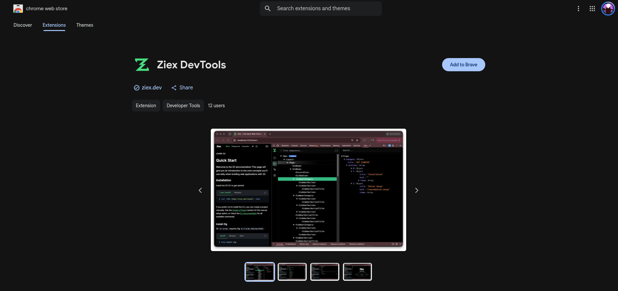
Task: Click the verified publisher badge icon
Action: 137,88
